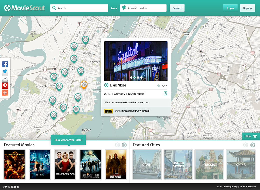
Task: Select the United States city card
Action: 178,165
